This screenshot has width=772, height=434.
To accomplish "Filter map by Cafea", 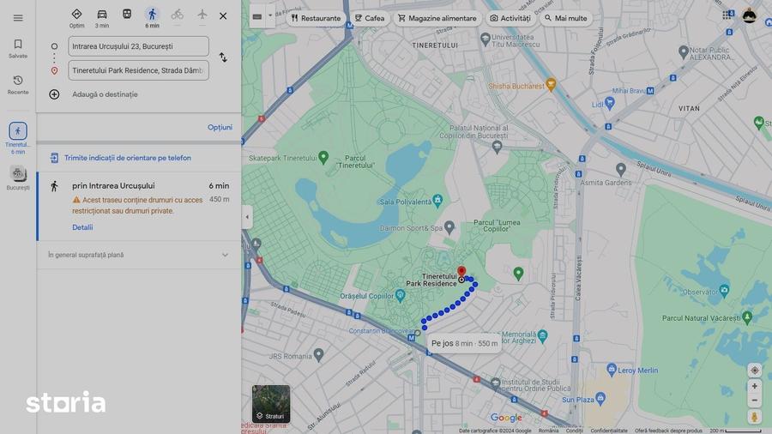I will (x=370, y=18).
